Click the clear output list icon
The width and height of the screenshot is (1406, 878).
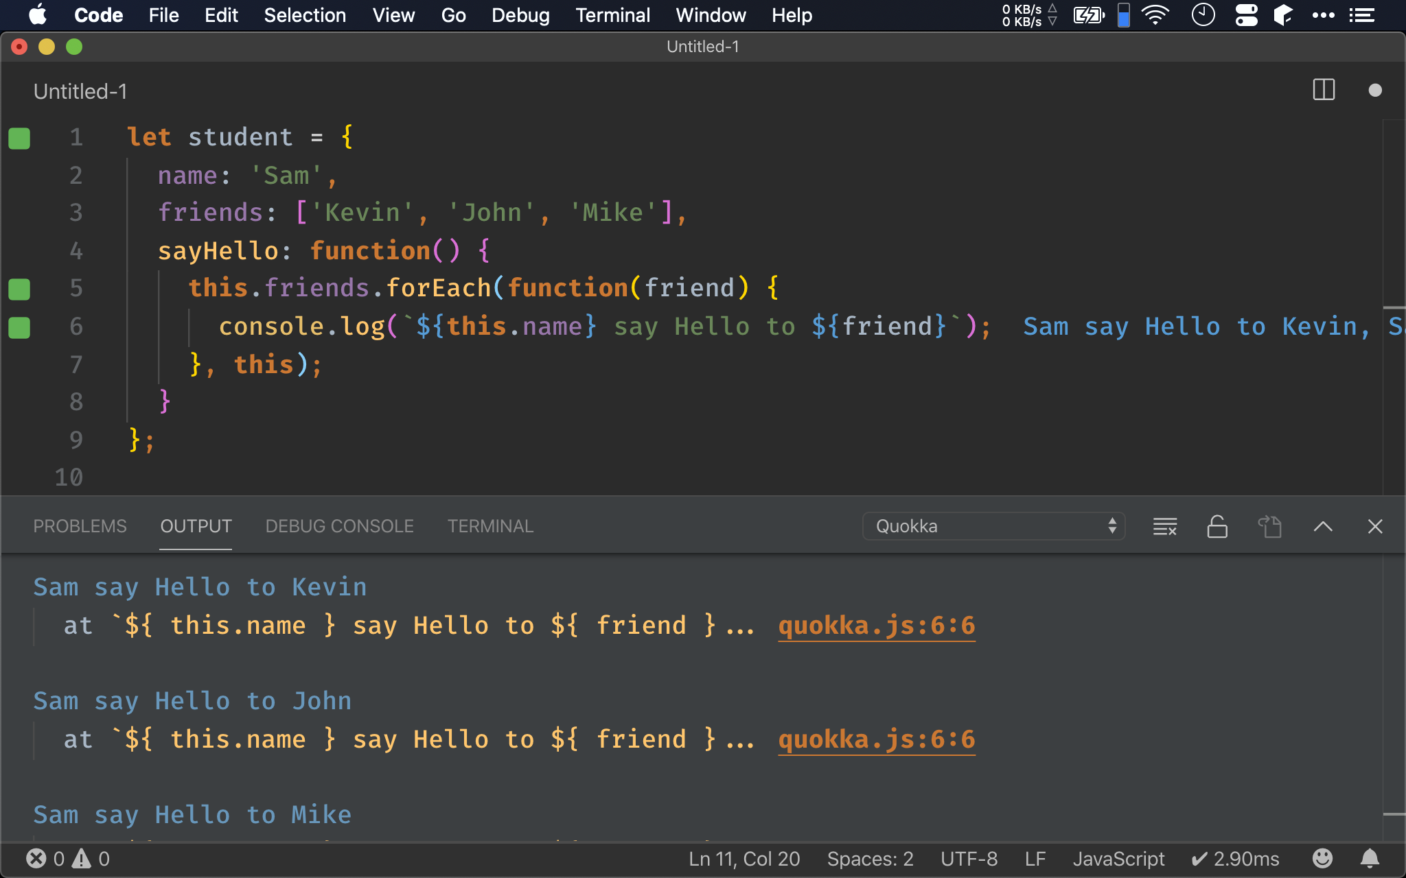tap(1164, 526)
